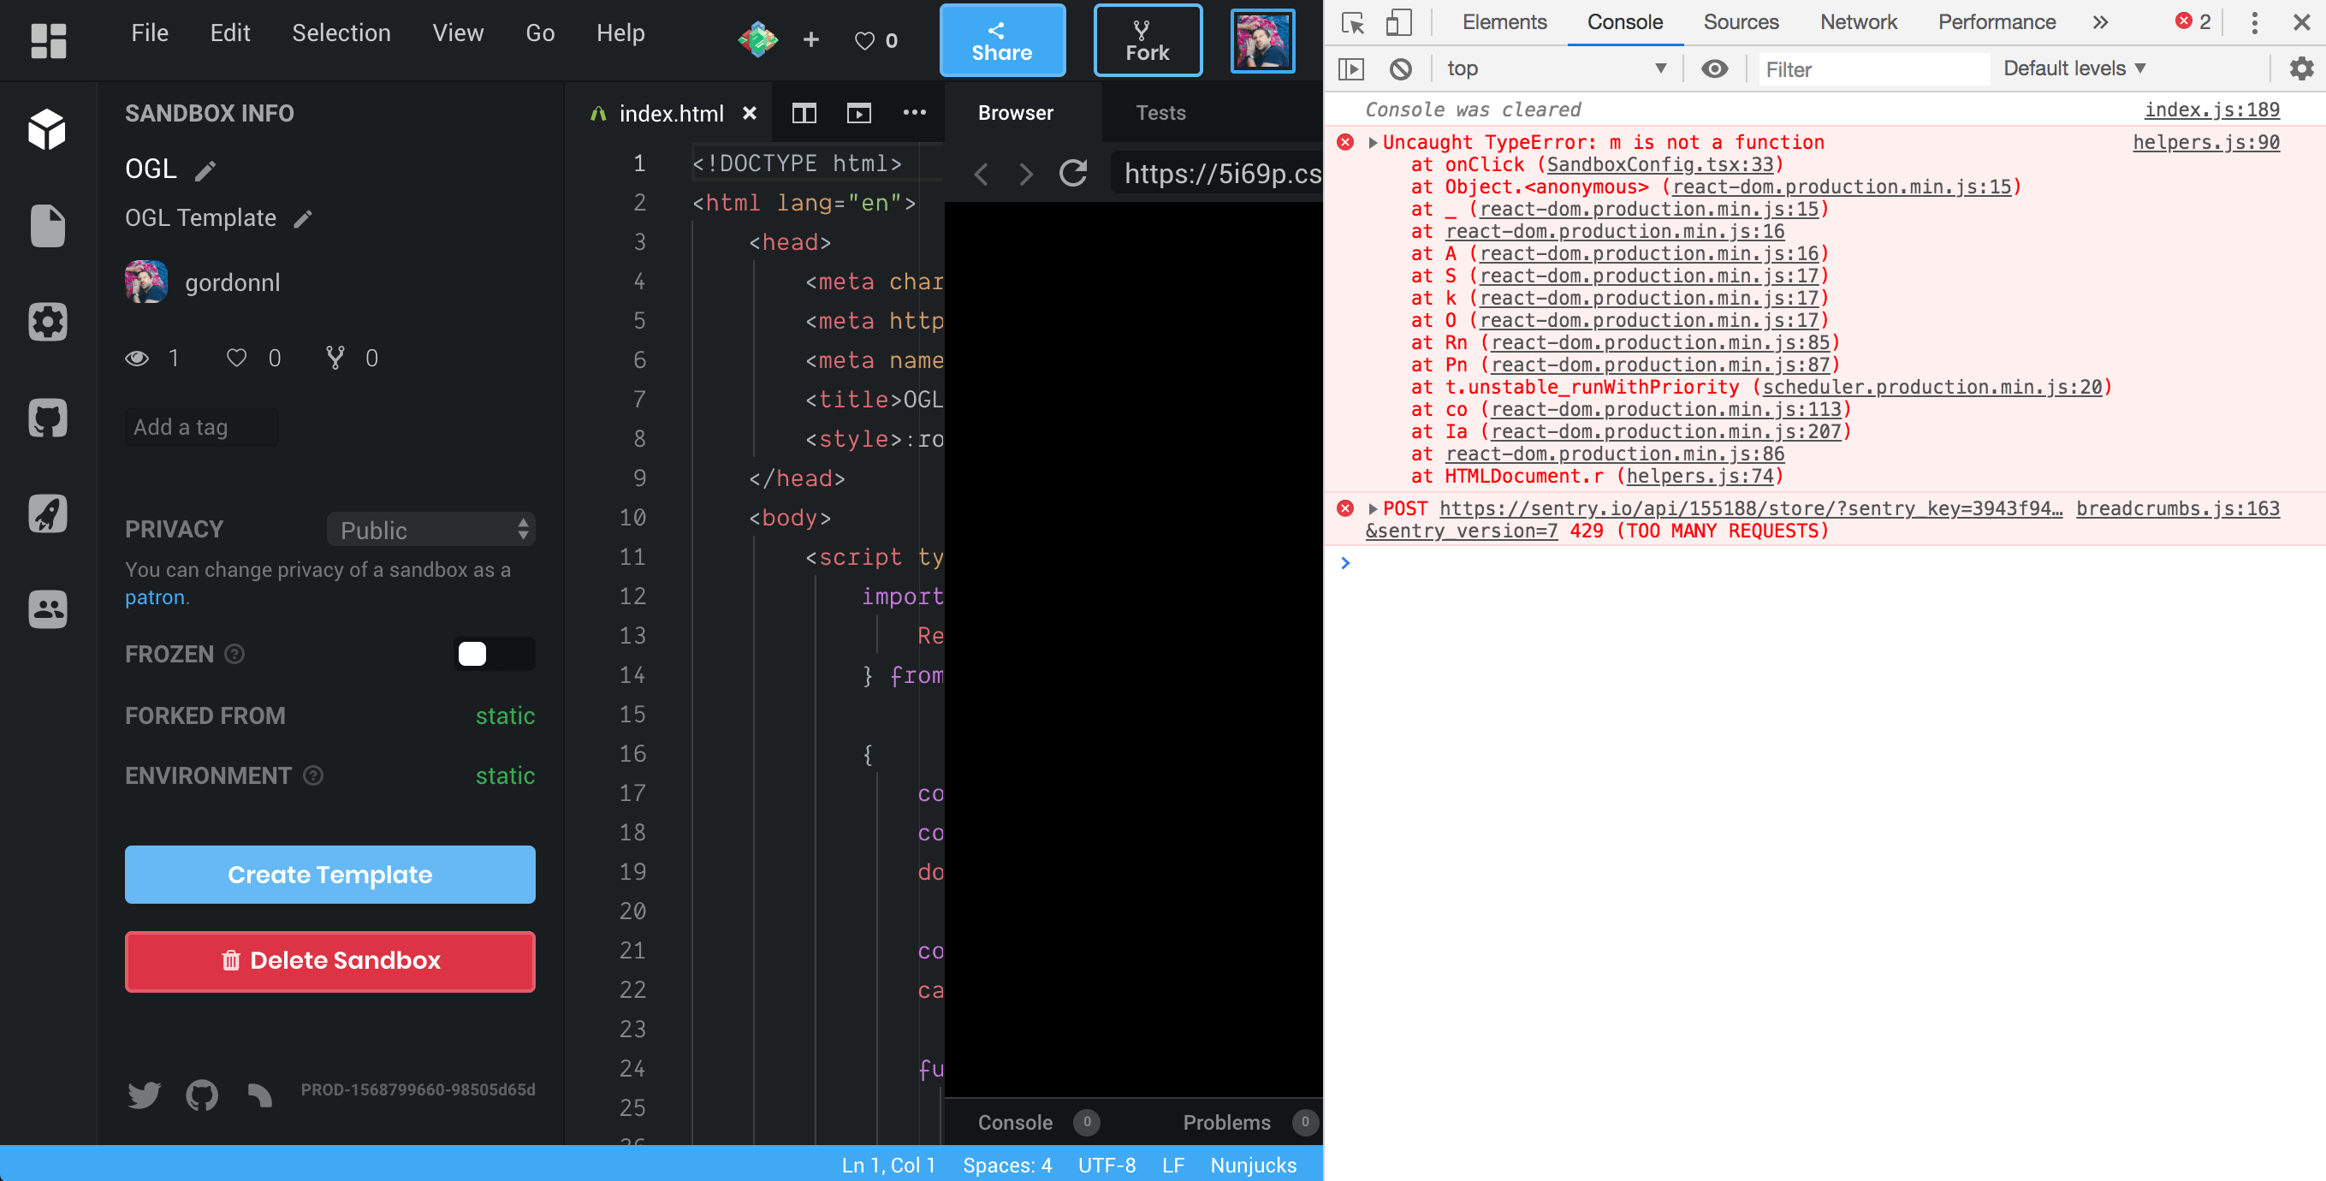Screen dimensions: 2326x1181
Task: Like the sandbox with heart icon
Action: point(864,40)
